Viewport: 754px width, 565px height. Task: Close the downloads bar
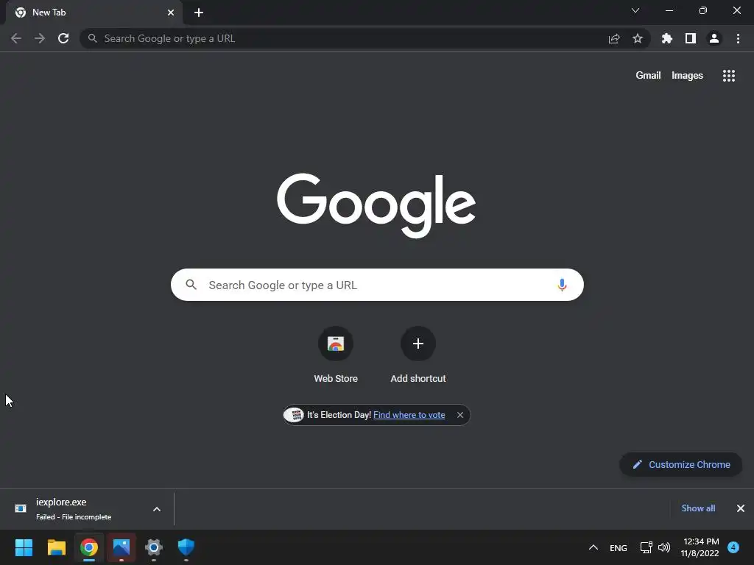pyautogui.click(x=741, y=508)
